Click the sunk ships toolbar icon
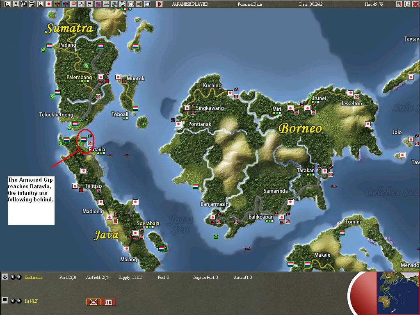 106,4
